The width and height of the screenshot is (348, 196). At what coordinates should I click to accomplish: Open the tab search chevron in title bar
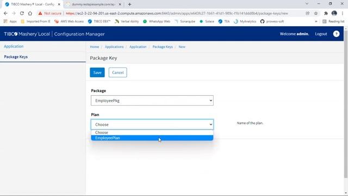coord(307,4)
